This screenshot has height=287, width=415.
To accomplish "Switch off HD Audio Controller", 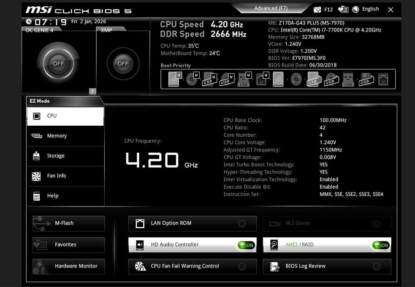I will click(x=193, y=245).
